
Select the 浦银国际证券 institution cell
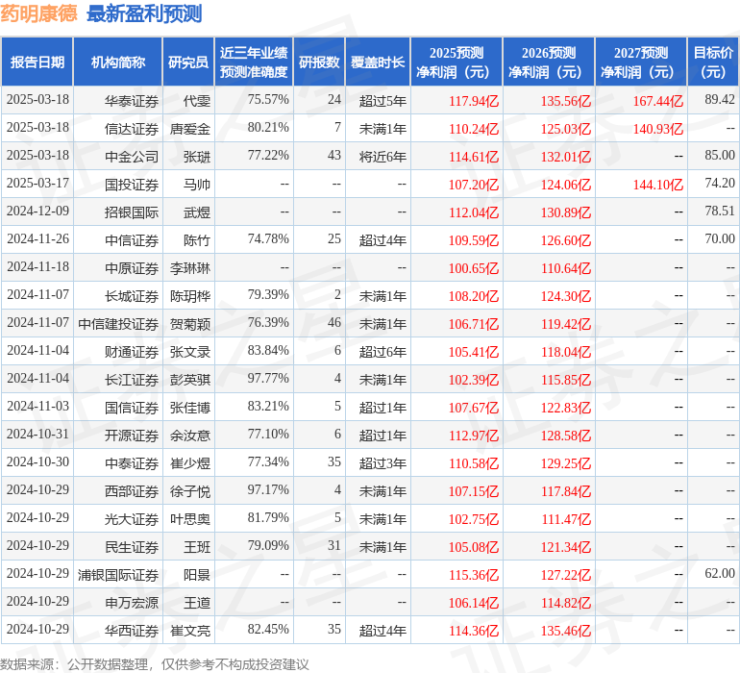[x=118, y=574]
